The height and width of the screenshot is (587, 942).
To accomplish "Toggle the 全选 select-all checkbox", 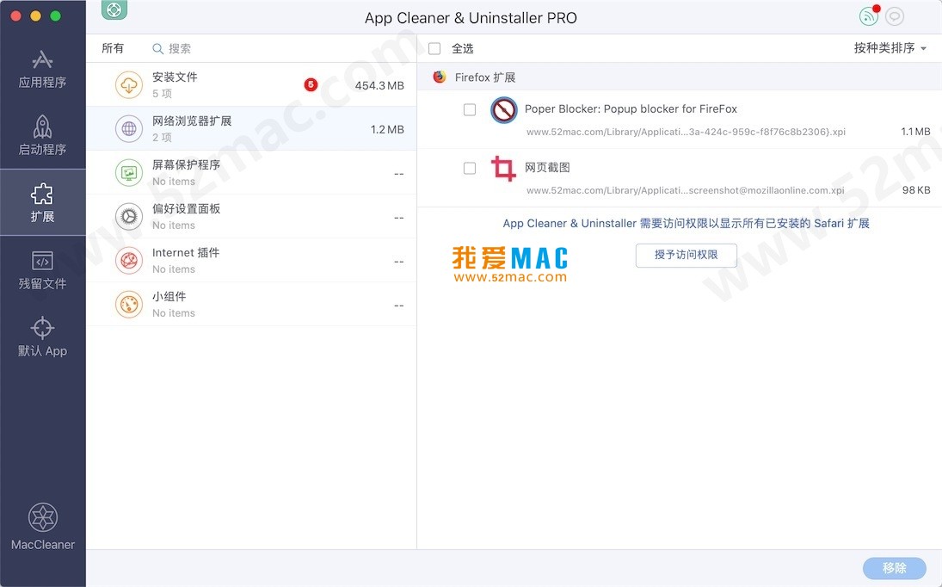I will click(x=434, y=49).
